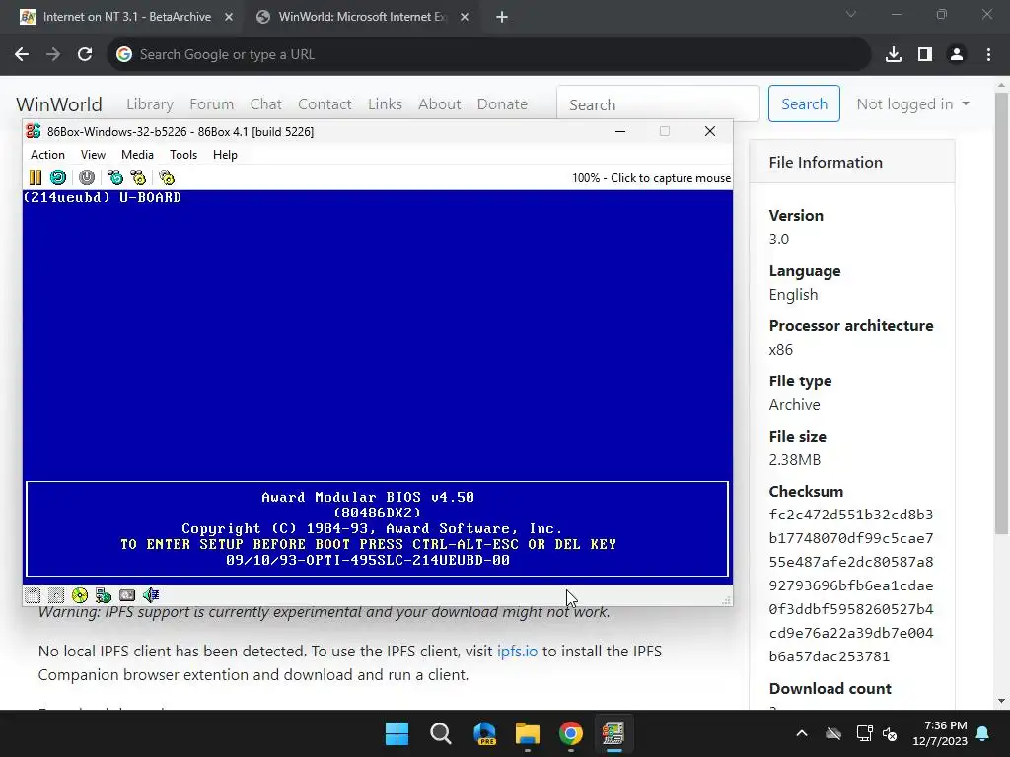
Task: Pause the 86Box emulation
Action: point(36,177)
